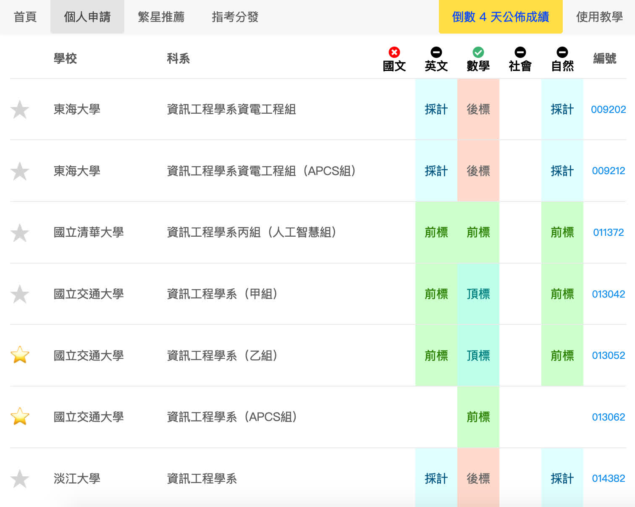This screenshot has height=507, width=635.
Task: Select the 個人申請 tab
Action: point(87,17)
